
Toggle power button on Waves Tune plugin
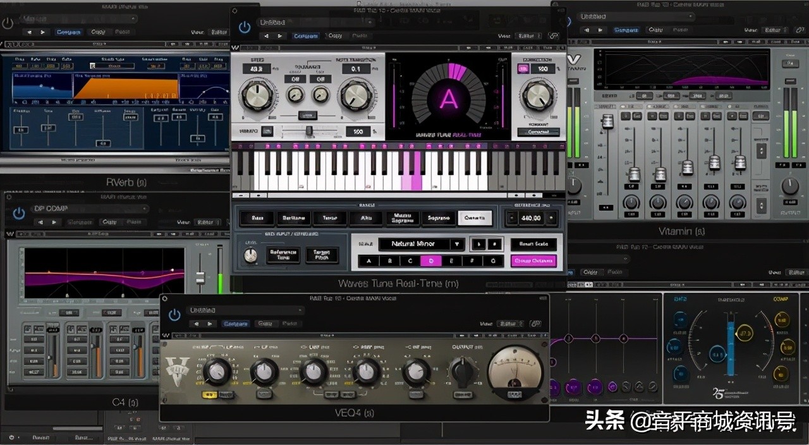[x=244, y=27]
